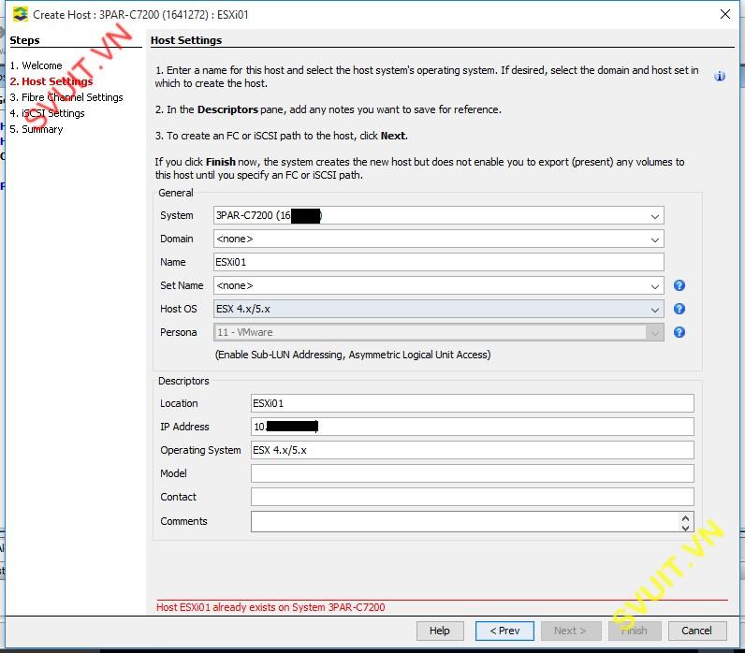Select the Welcome step
The width and height of the screenshot is (745, 653).
pos(36,65)
